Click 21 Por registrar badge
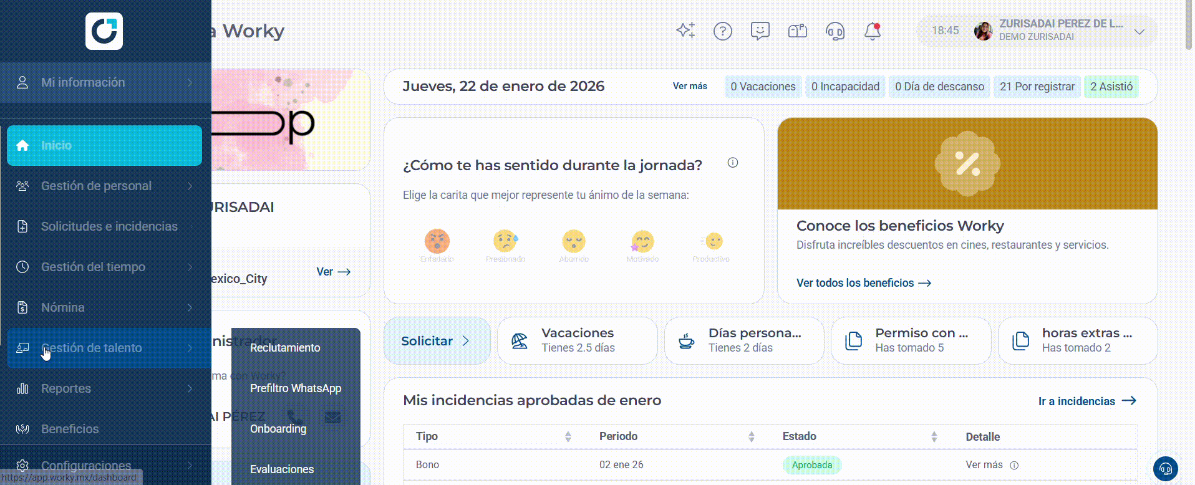Screen dimensions: 1195x485 pyautogui.click(x=1037, y=87)
